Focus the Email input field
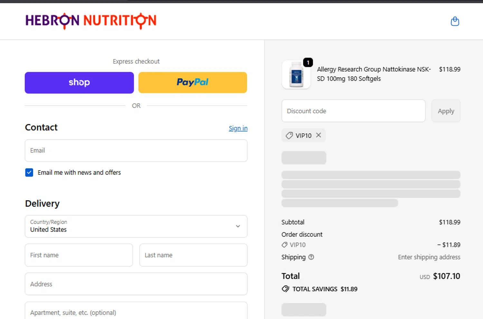Screen dimensions: 483x319 click(136, 150)
